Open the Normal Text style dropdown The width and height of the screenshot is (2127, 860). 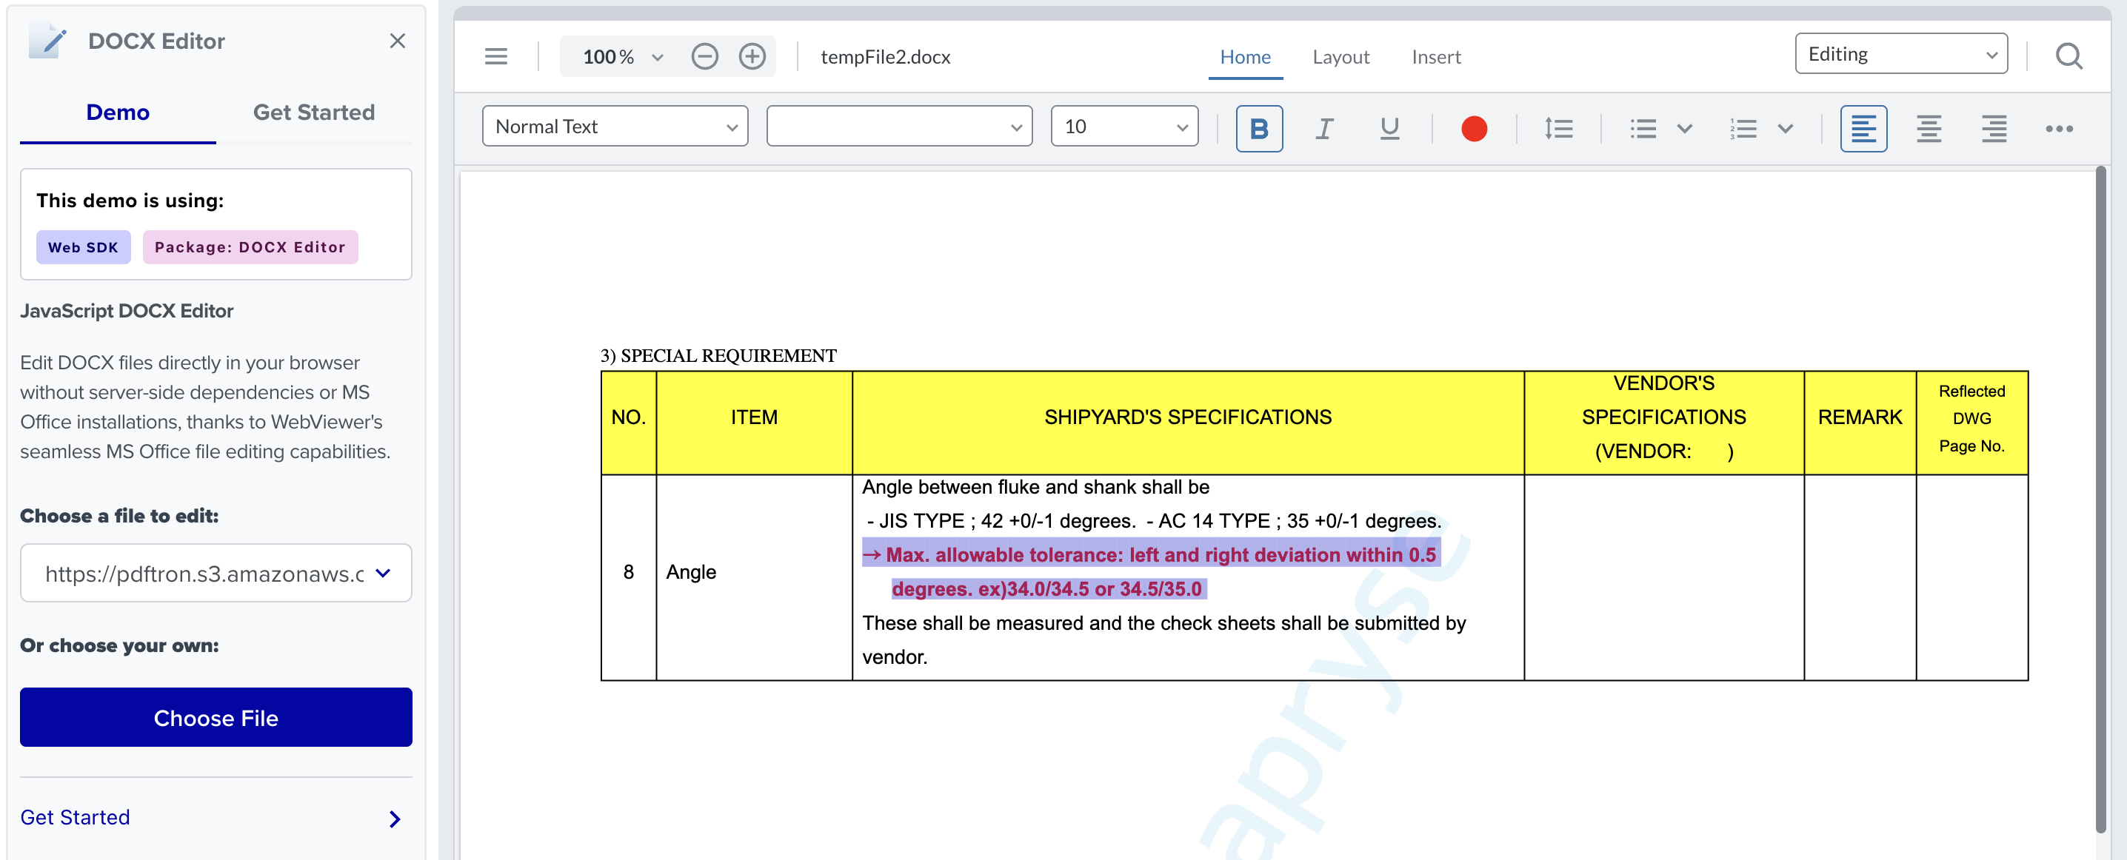tap(614, 127)
